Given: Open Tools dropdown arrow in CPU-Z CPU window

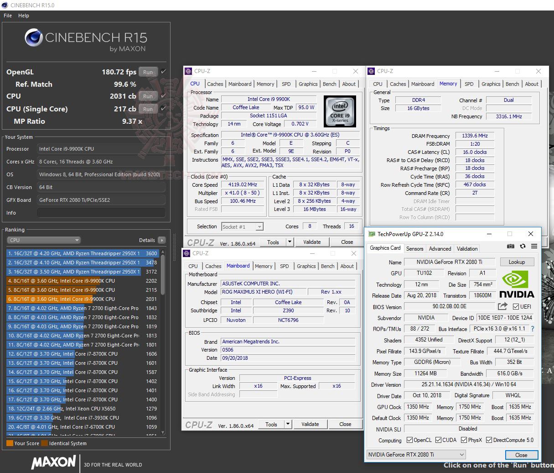Looking at the screenshot, I should [289, 242].
